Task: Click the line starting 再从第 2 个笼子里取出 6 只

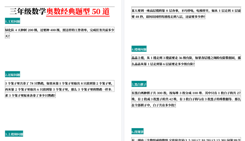Action: click(59, 89)
